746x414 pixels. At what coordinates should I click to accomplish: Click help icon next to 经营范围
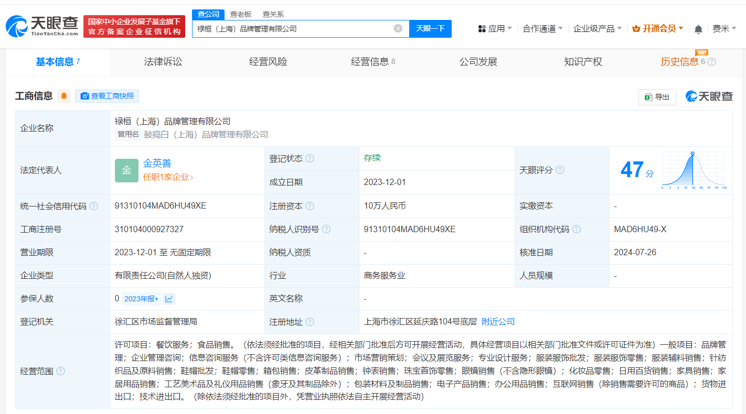click(x=61, y=371)
